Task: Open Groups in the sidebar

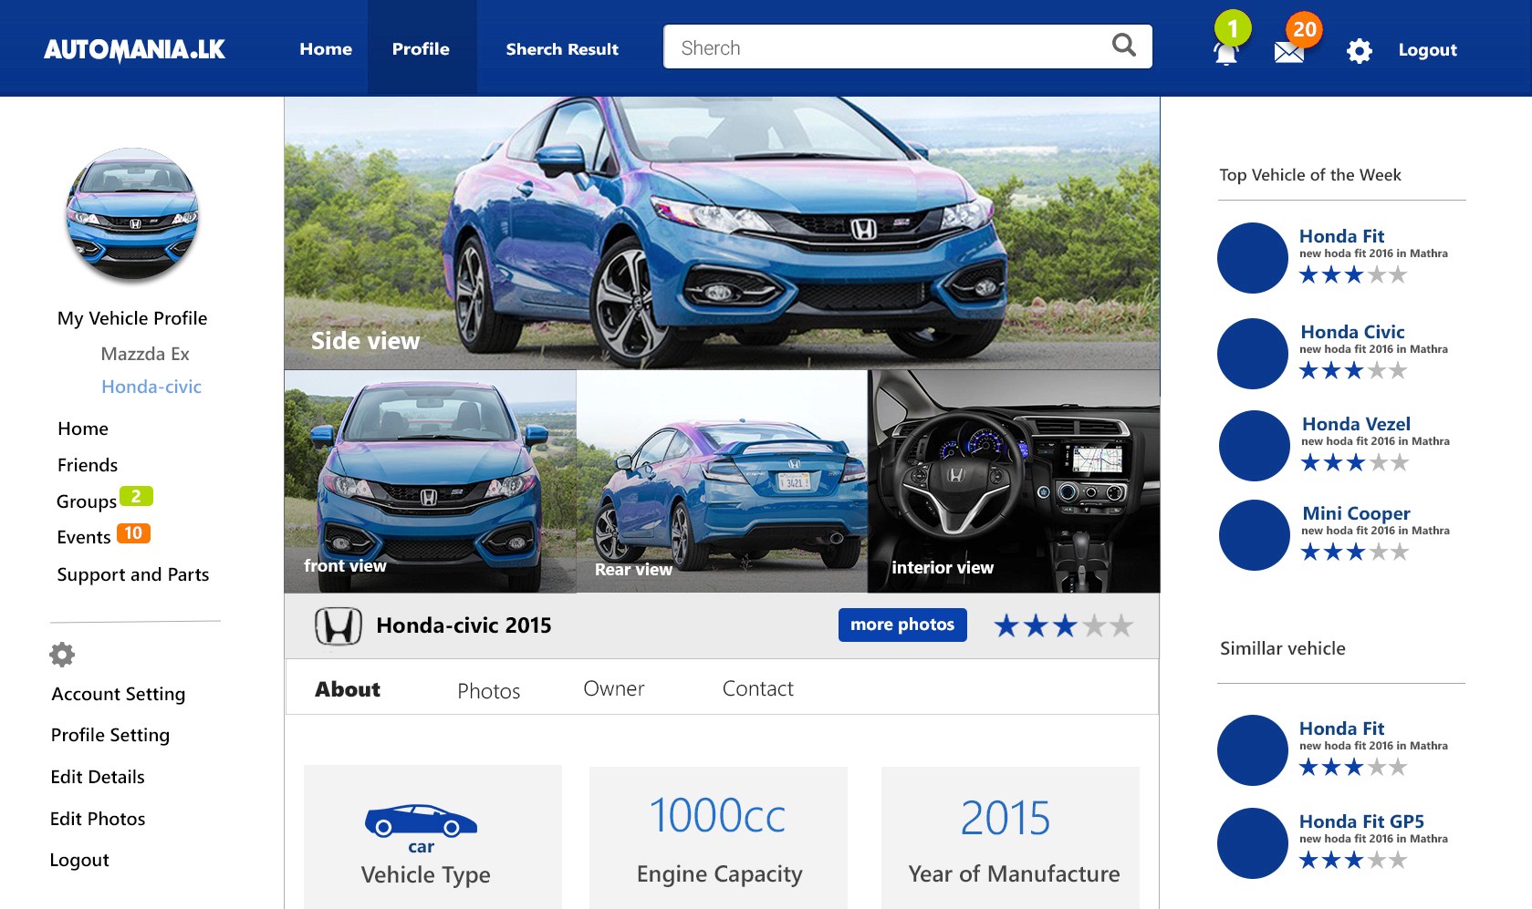Action: pos(87,501)
